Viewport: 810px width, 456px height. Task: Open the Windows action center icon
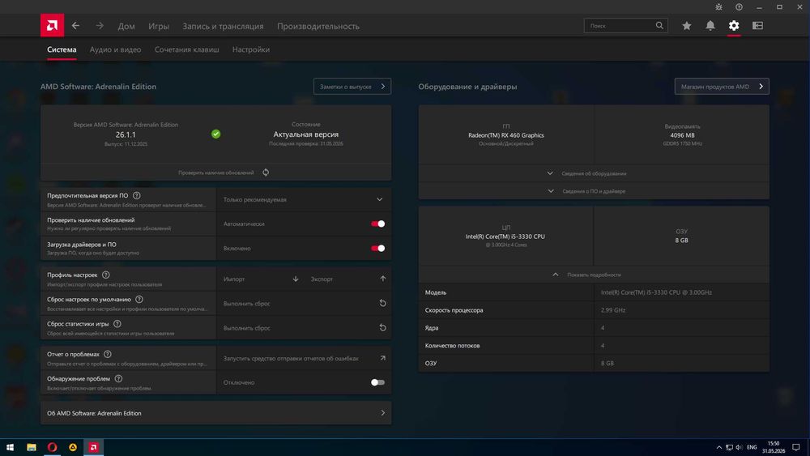[796, 447]
